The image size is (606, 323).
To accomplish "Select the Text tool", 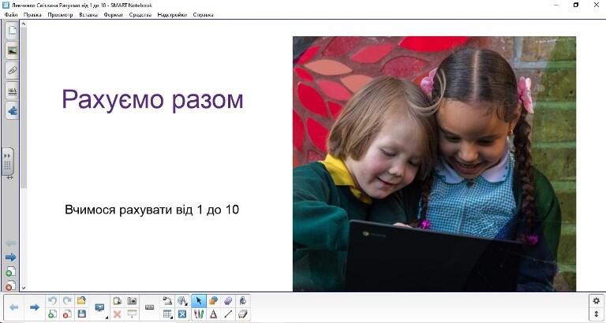I will 213,314.
